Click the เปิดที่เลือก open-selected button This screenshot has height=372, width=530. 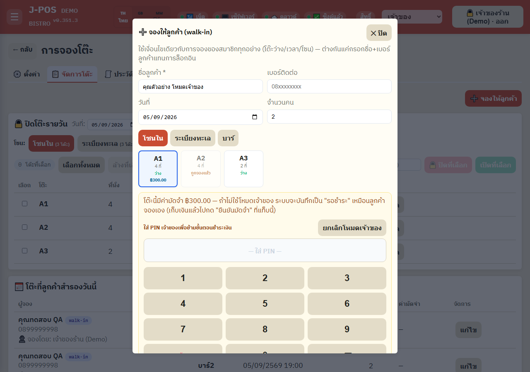(x=496, y=165)
